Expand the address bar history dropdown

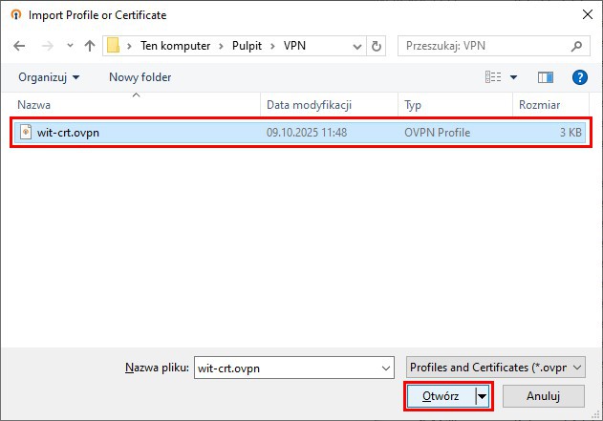point(355,45)
